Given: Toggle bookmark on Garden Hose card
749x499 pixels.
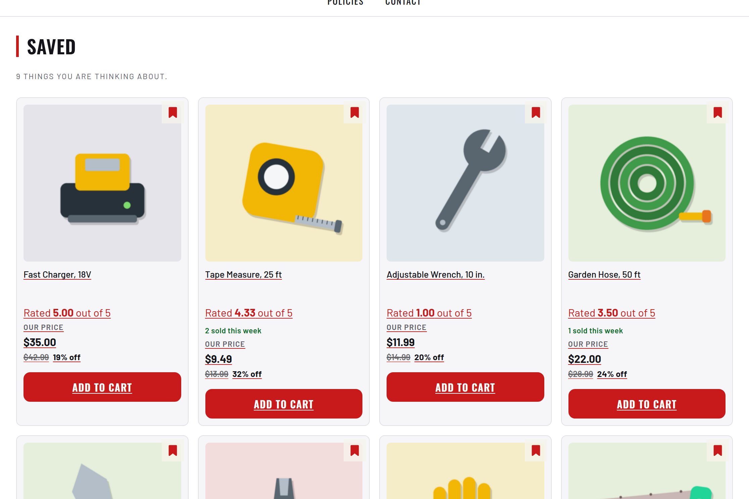Looking at the screenshot, I should tap(717, 113).
